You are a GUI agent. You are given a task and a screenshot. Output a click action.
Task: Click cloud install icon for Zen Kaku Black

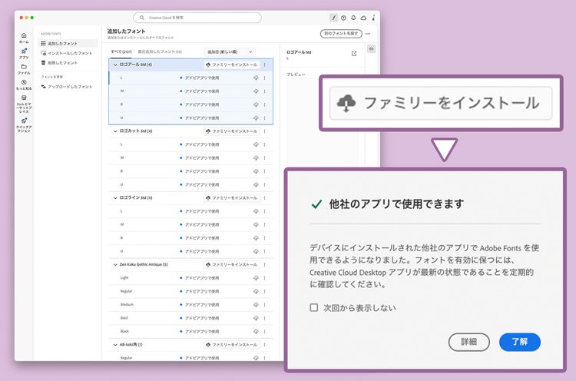coord(256,331)
